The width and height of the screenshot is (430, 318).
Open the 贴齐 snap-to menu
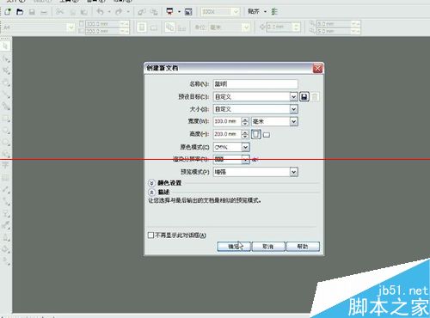[257, 12]
